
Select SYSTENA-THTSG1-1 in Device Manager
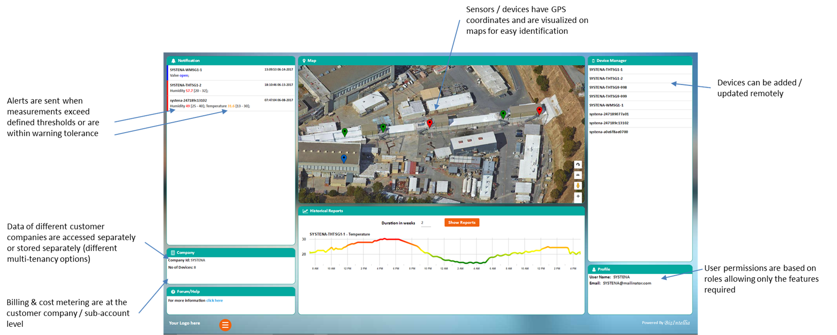coord(606,70)
